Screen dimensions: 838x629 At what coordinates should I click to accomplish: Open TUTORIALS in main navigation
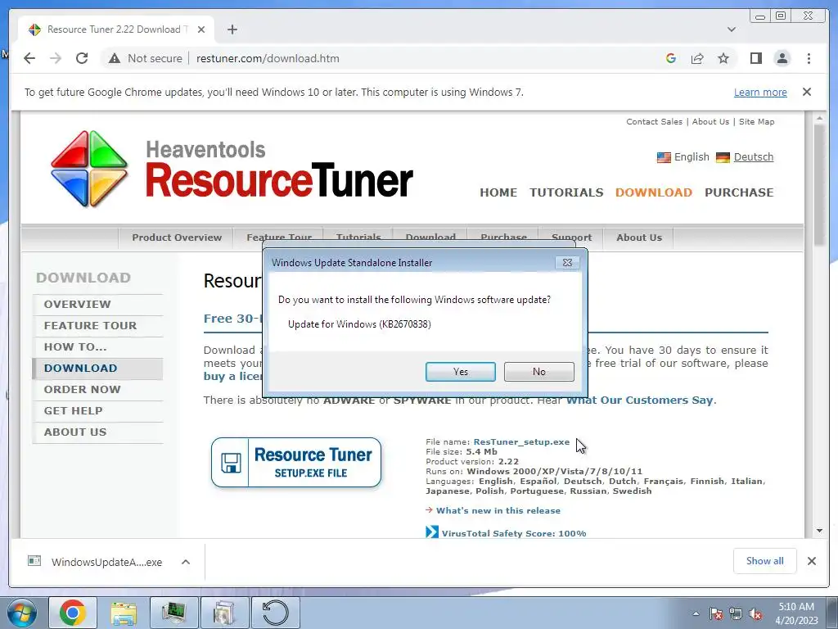click(x=566, y=192)
